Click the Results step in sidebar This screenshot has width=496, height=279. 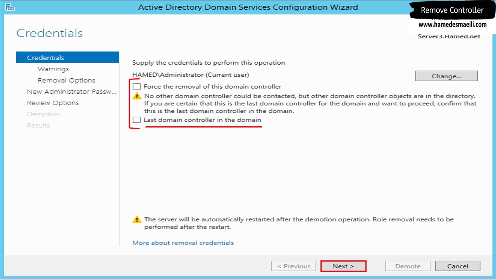coord(38,125)
